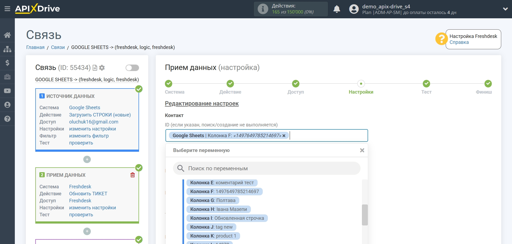This screenshot has width=512, height=244.
Task: Click the Редактирование настроек heading
Action: [x=202, y=104]
